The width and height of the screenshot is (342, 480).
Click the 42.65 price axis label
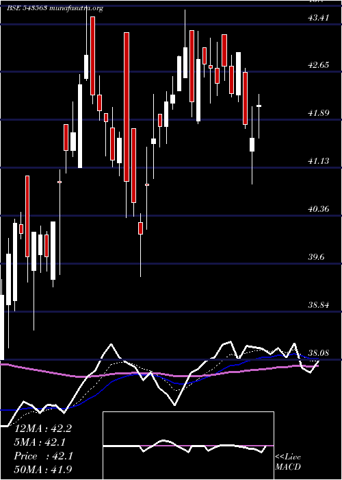[x=319, y=65]
